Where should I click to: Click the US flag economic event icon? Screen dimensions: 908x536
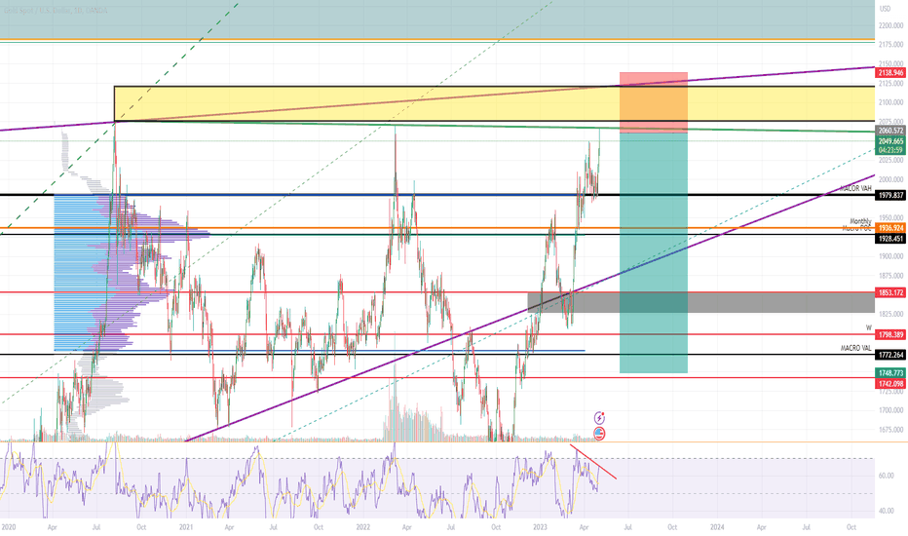pos(599,433)
